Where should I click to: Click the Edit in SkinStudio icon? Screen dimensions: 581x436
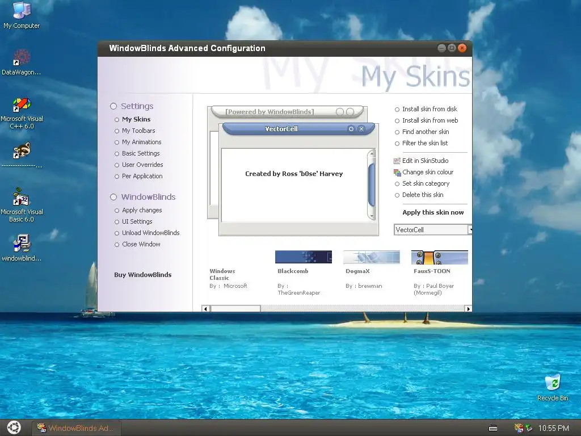click(x=397, y=161)
